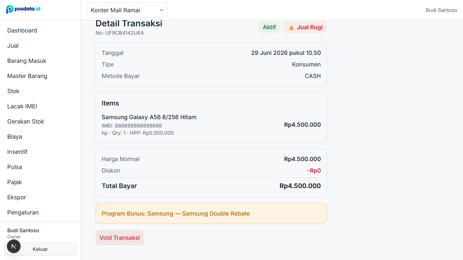Click the Detail Transaksi heading
463x260 pixels.
click(129, 23)
